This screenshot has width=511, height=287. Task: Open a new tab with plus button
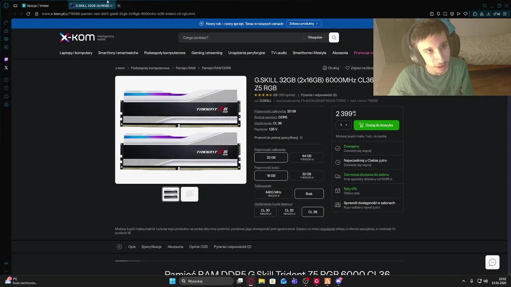point(119,6)
